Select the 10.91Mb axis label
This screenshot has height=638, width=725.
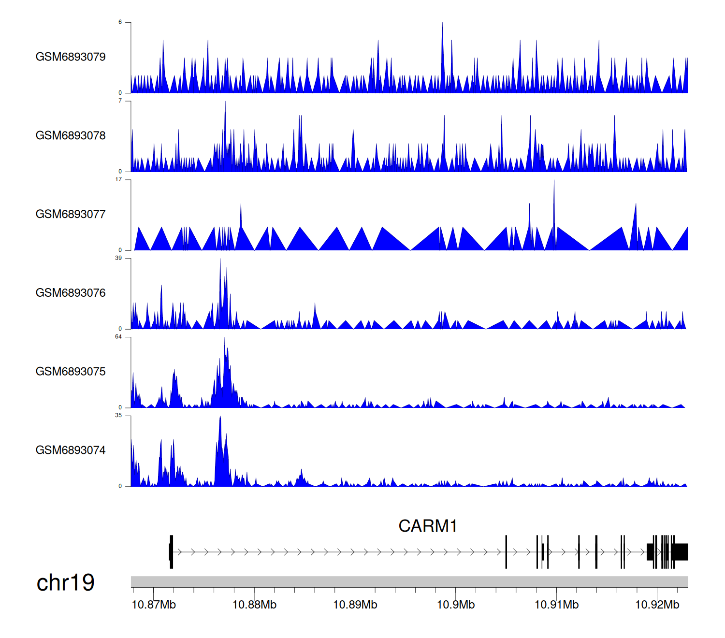(556, 605)
